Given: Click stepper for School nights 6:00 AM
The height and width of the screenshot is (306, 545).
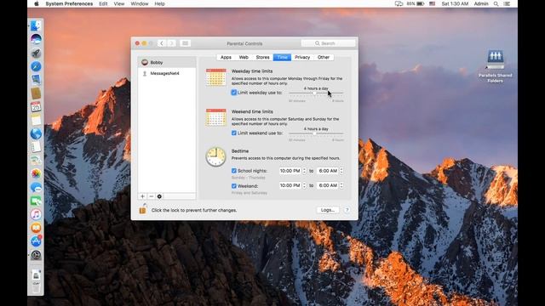Looking at the screenshot, I should pyautogui.click(x=341, y=171).
